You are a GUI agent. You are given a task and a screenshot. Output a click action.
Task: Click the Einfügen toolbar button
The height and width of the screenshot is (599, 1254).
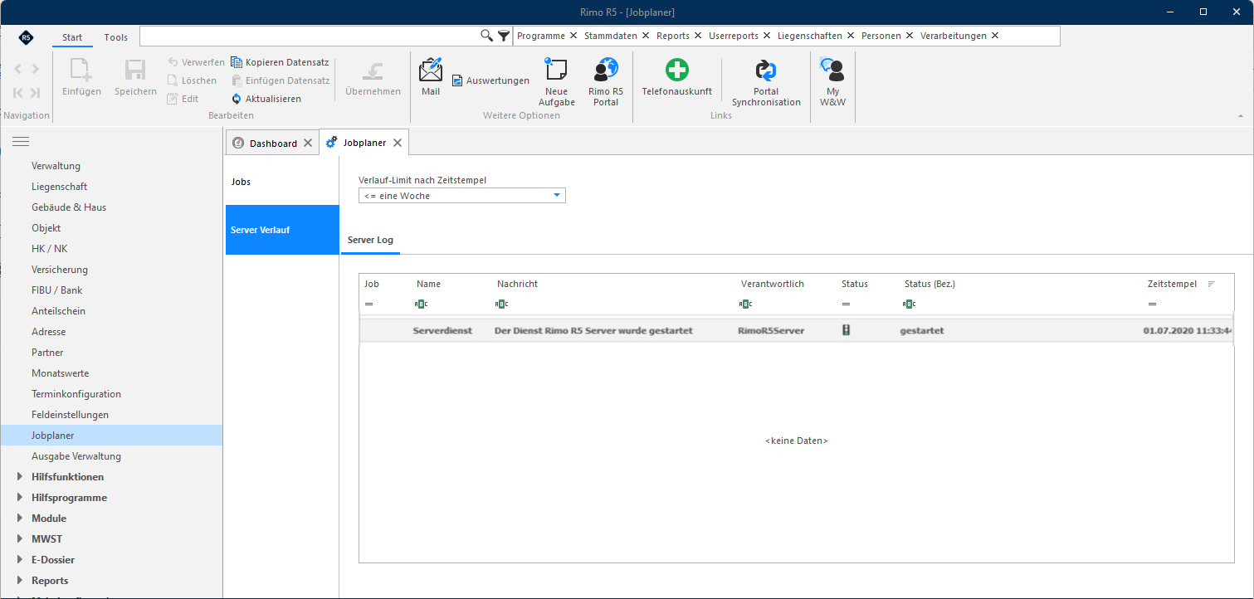(x=81, y=78)
